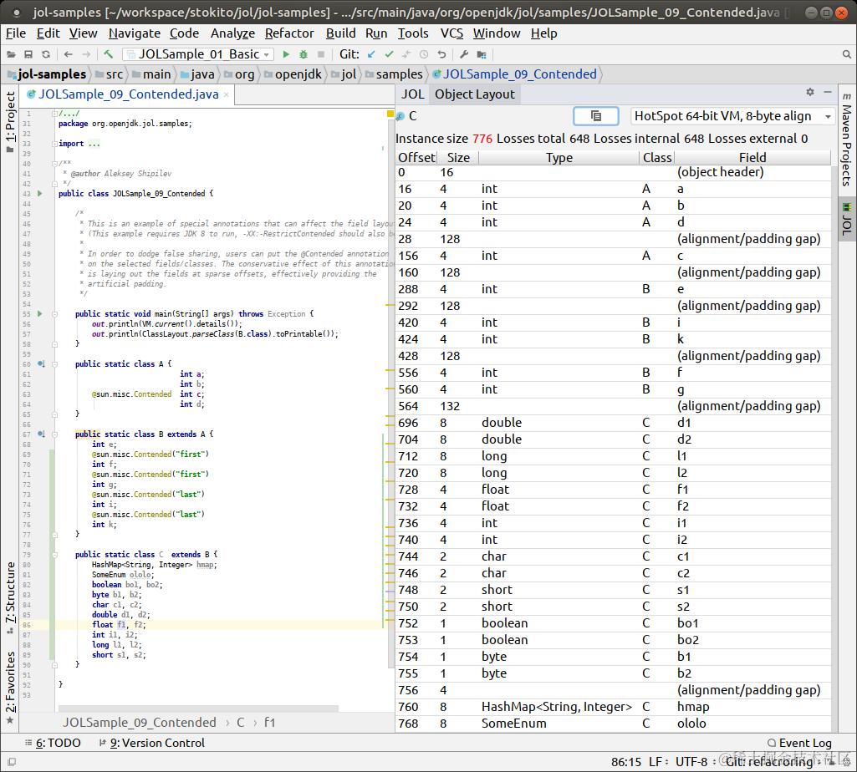Open the JOLSample_01_Basic run configuration dropdown
The image size is (857, 772).
(198, 54)
